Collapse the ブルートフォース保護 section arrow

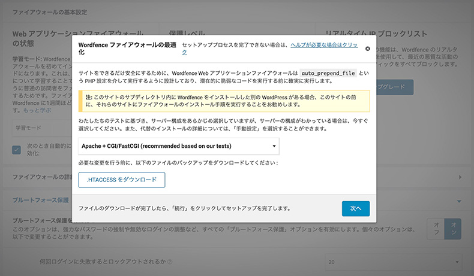(459, 201)
